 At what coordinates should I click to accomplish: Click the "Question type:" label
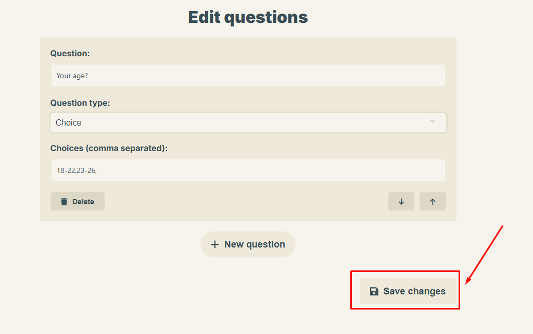click(80, 103)
